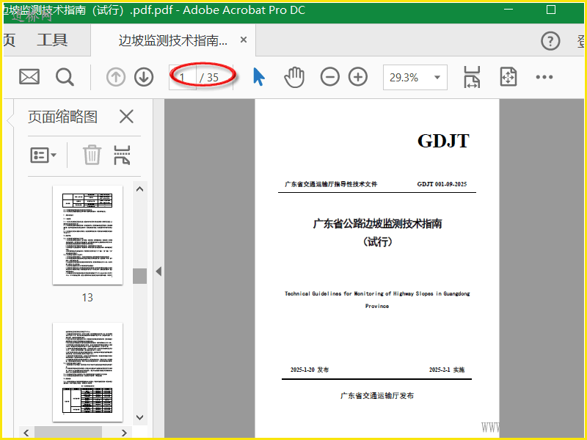The image size is (587, 440).
Task: Maximize the Acrobat window
Action: click(x=551, y=10)
